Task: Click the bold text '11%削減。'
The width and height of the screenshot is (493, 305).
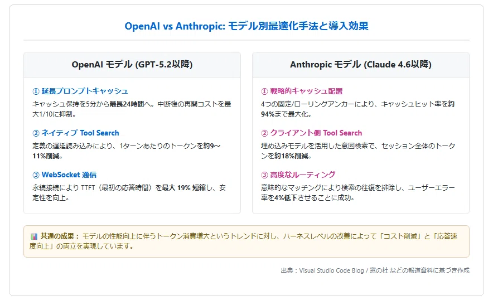Action: coord(47,156)
